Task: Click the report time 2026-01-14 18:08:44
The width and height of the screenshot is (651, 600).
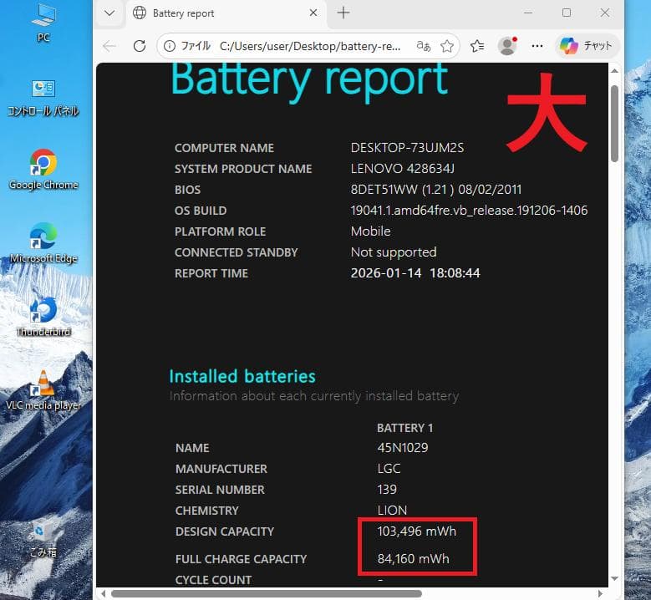Action: [415, 272]
